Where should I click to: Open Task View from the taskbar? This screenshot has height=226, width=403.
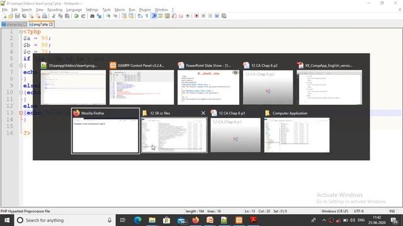(x=123, y=220)
